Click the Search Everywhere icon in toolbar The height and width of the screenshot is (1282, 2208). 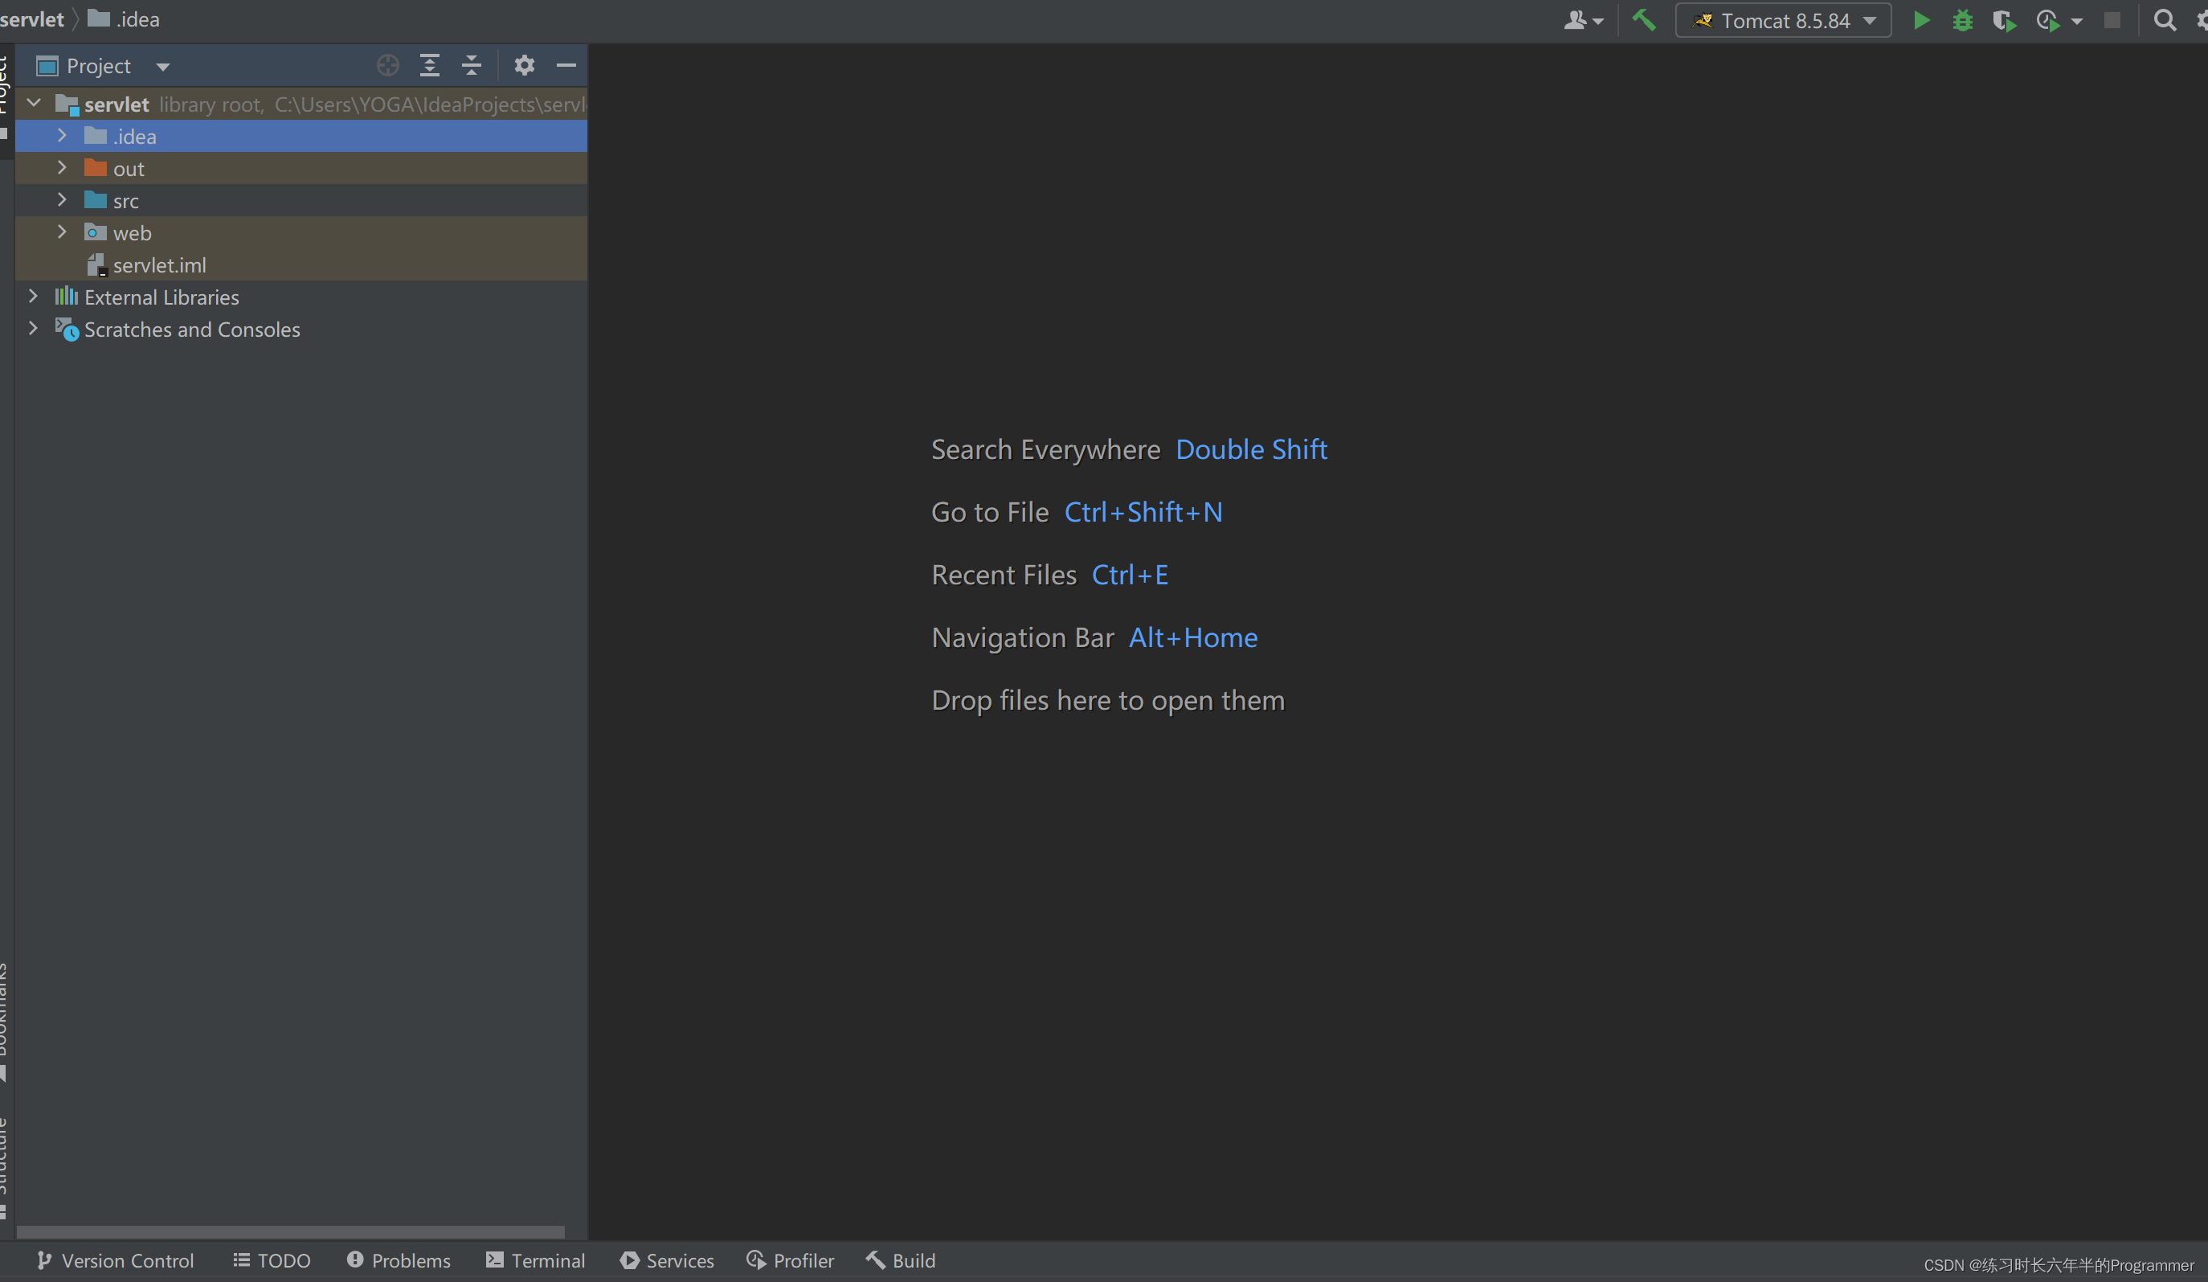(2164, 18)
